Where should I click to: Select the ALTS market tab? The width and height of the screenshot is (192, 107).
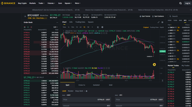190,20
